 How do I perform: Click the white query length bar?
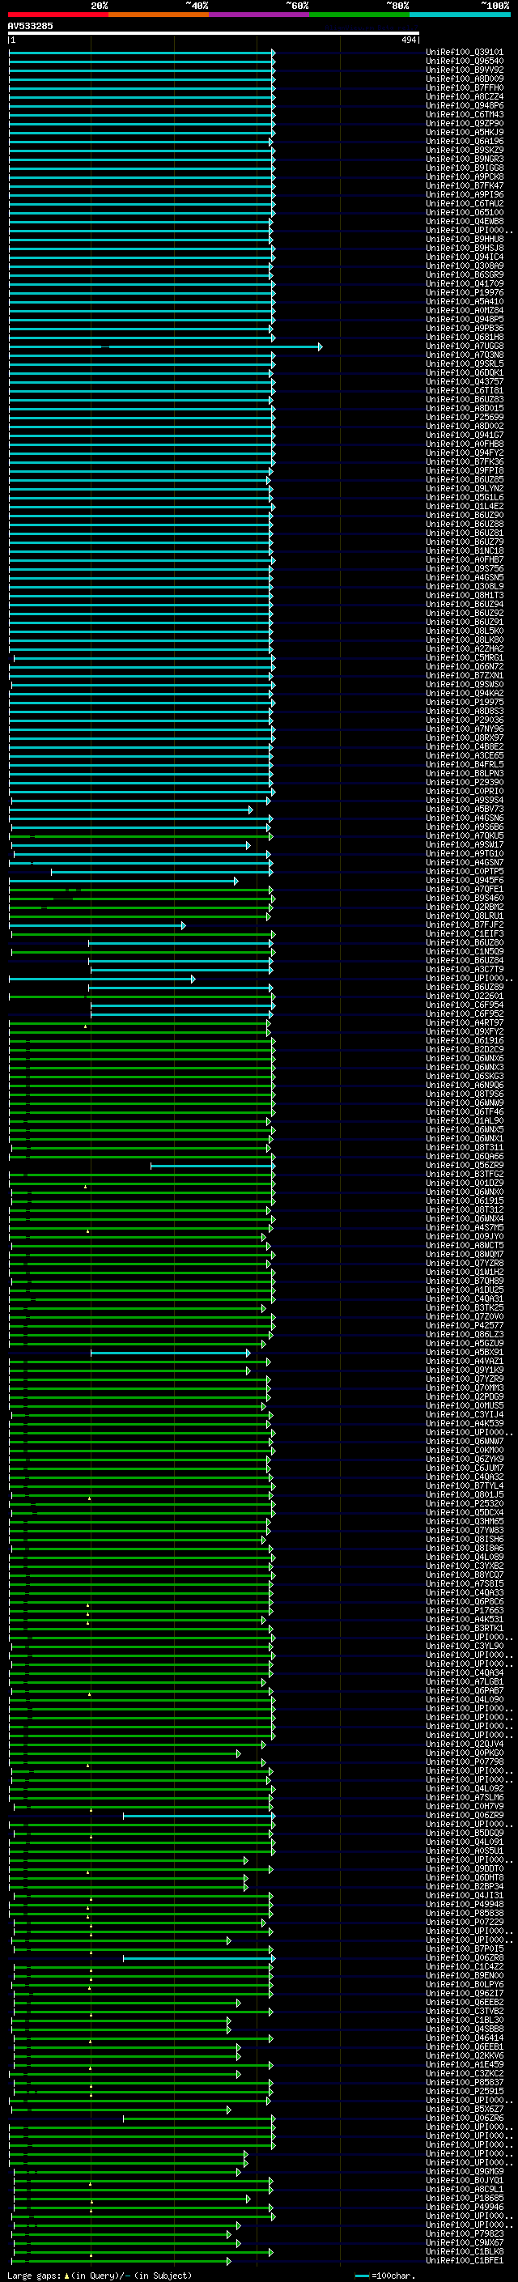click(x=214, y=34)
